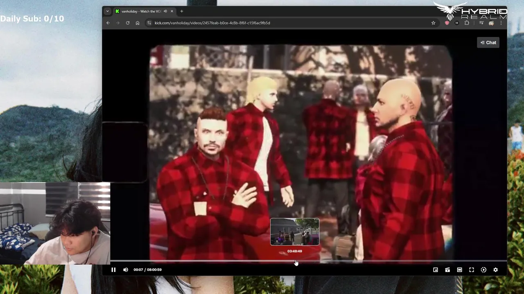Image resolution: width=524 pixels, height=294 pixels.
Task: Open the extensions puzzle menu
Action: point(467,23)
